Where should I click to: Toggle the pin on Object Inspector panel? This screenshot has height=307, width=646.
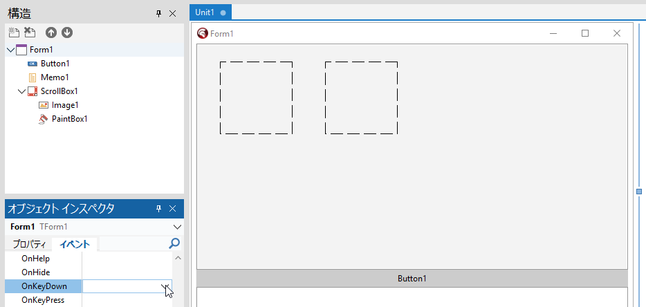click(x=158, y=209)
